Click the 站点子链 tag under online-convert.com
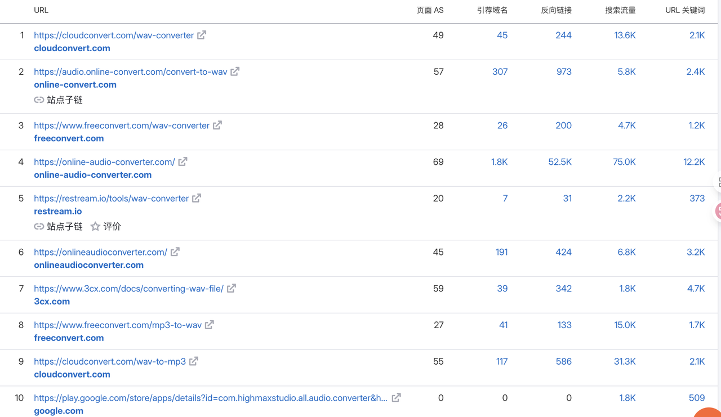 click(x=59, y=100)
